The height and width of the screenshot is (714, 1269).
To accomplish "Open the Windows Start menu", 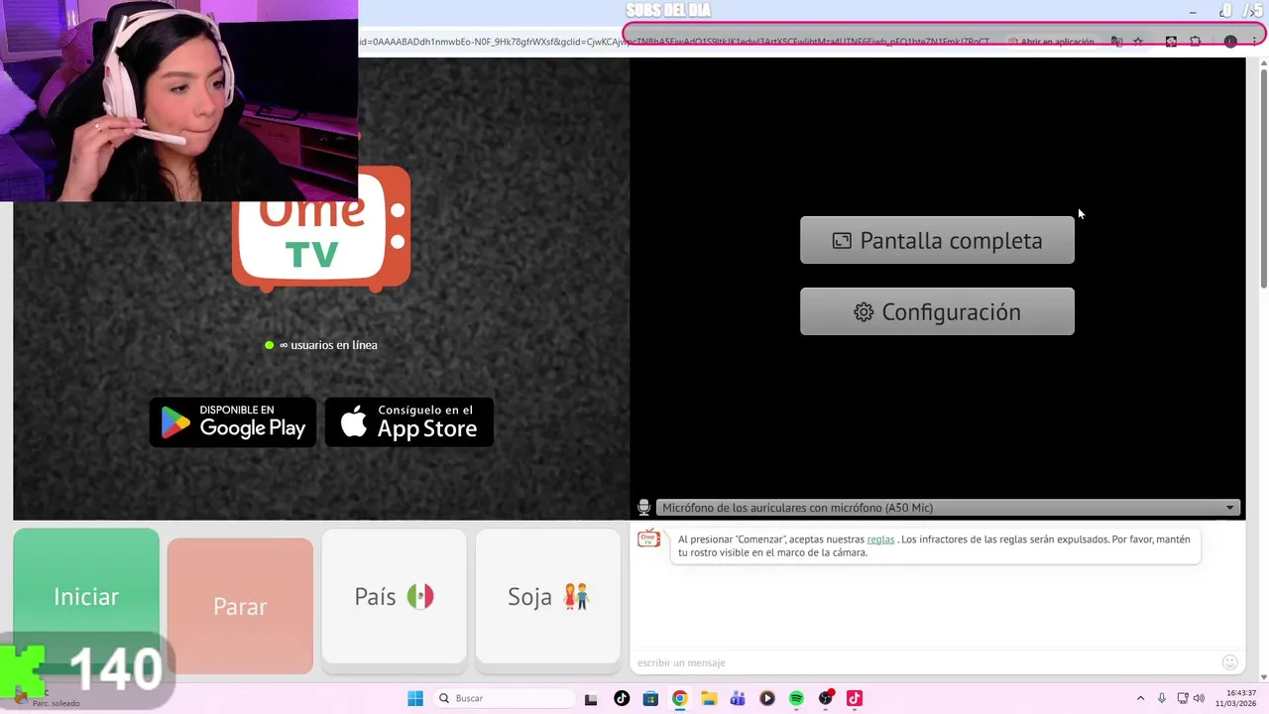I will click(x=415, y=698).
